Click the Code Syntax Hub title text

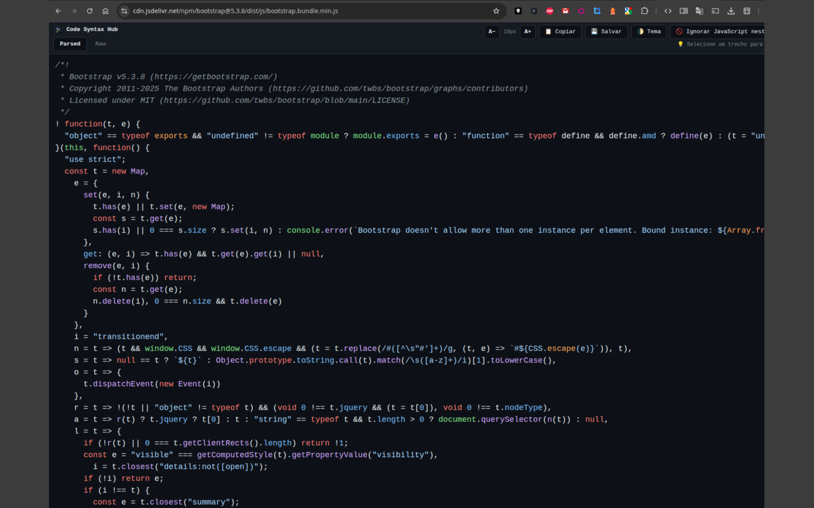pyautogui.click(x=92, y=30)
